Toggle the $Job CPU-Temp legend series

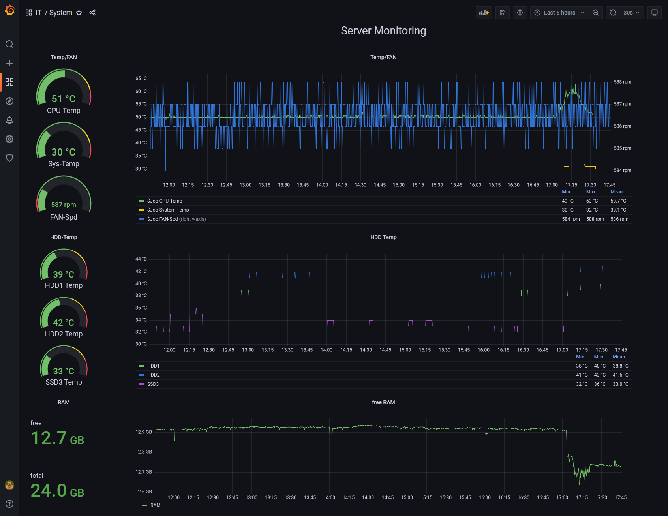[x=165, y=201]
